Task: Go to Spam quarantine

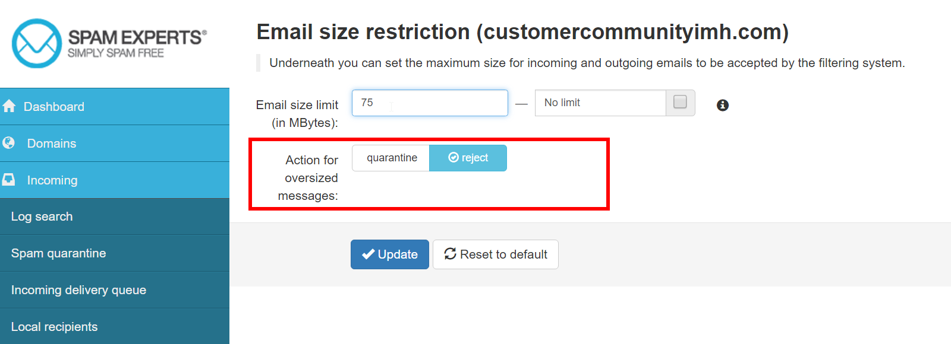Action: [59, 253]
